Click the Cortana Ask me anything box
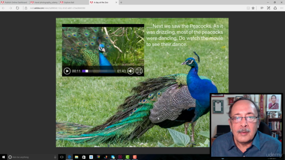Screen dimensions: 285x160 [x=33, y=157]
